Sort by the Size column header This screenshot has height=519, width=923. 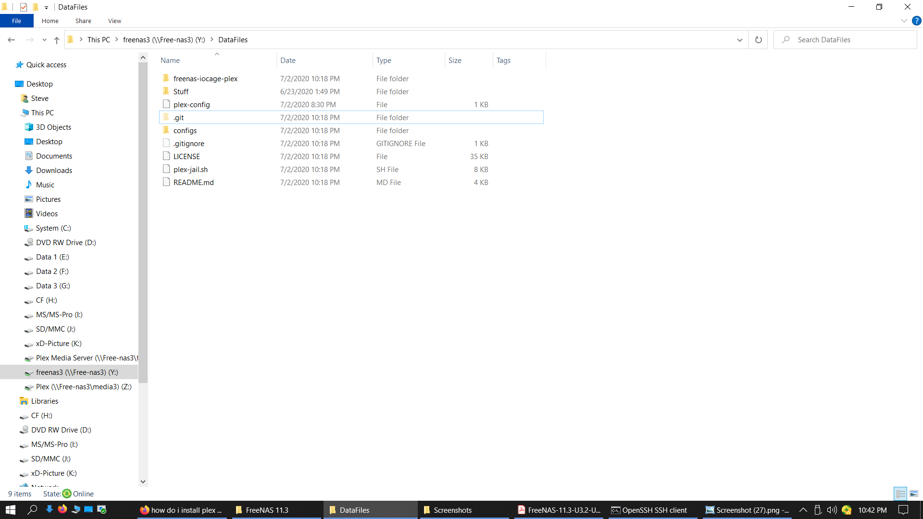pyautogui.click(x=469, y=61)
